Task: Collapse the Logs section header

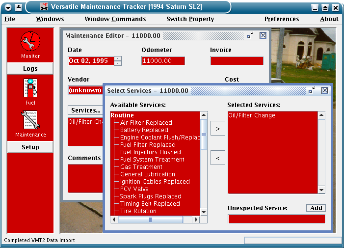Action: (30, 69)
